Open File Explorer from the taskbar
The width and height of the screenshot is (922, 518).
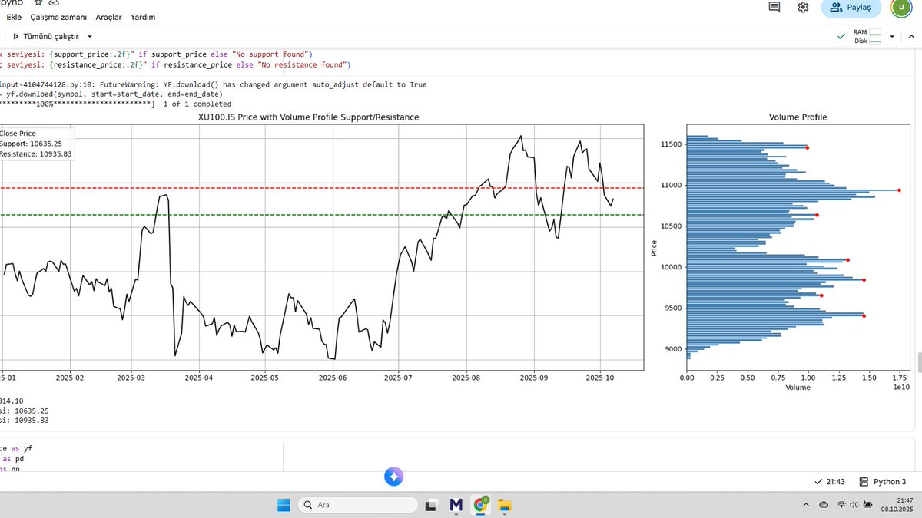[x=505, y=504]
